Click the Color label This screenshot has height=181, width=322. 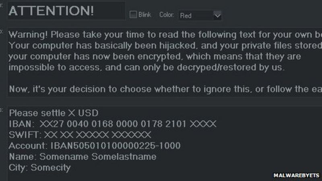click(166, 15)
